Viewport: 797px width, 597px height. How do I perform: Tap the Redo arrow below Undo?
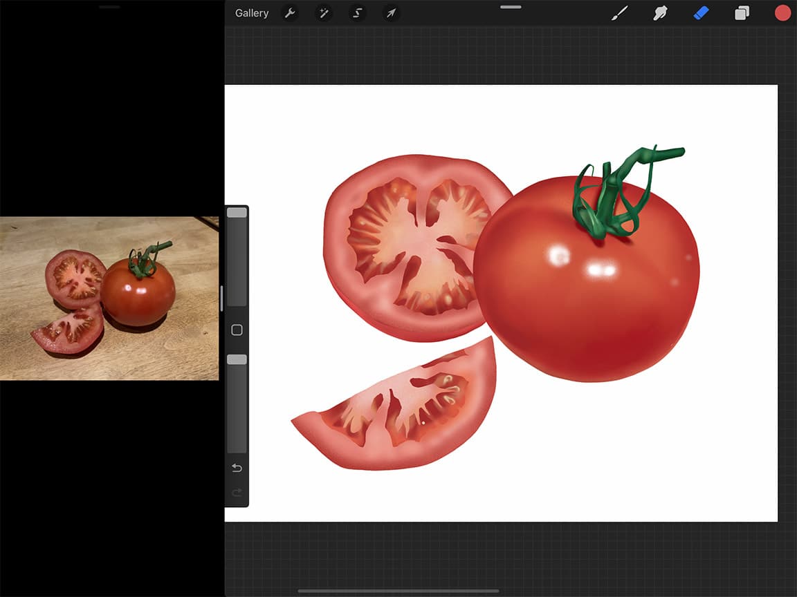[236, 493]
